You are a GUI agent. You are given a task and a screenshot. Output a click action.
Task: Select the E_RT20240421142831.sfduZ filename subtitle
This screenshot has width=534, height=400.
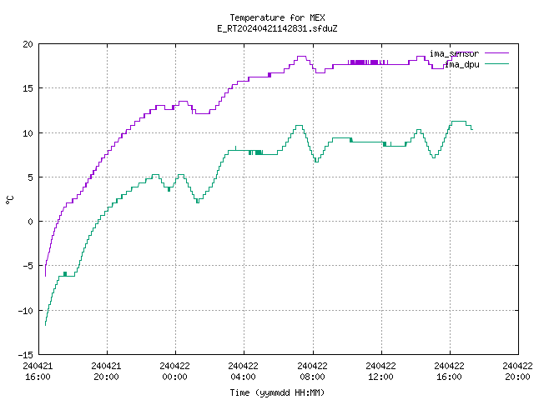coord(277,28)
